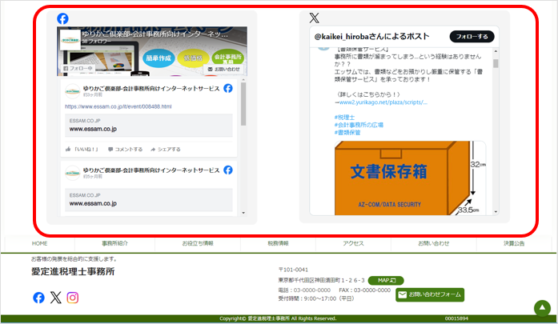Image resolution: width=558 pixels, height=324 pixels.
Task: Click お問い合わせ button in Facebook banner
Action: point(224,69)
